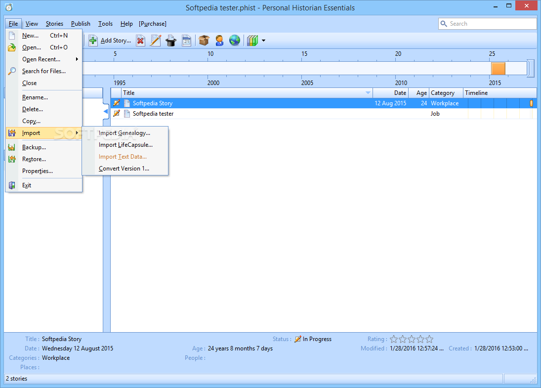This screenshot has height=388, width=541.
Task: Select Search for Files... menu entry
Action: pyautogui.click(x=44, y=71)
